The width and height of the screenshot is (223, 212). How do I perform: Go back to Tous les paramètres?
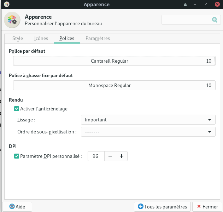coord(163,207)
